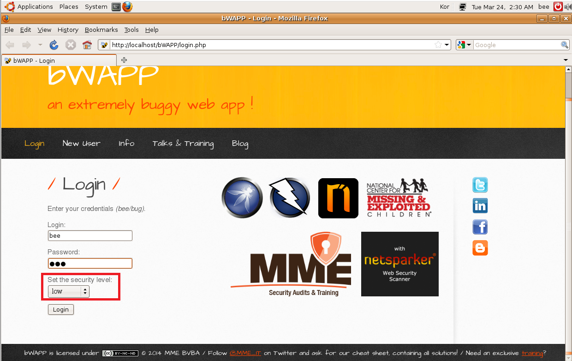Image resolution: width=572 pixels, height=361 pixels.
Task: Click the orange Netsparker N logo
Action: [x=338, y=198]
